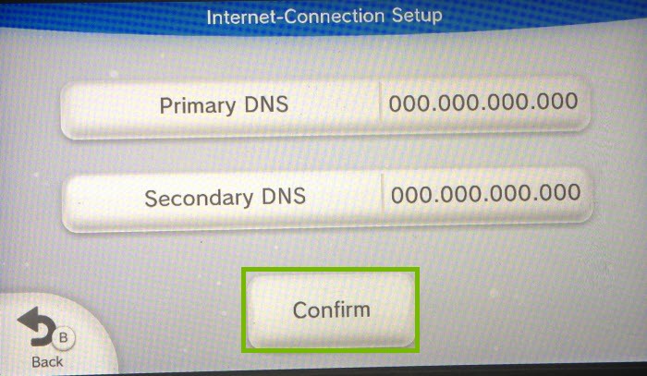Viewport: 647px width, 376px height.
Task: Edit the Primary DNS 000.000.000.000 value
Action: tap(483, 103)
